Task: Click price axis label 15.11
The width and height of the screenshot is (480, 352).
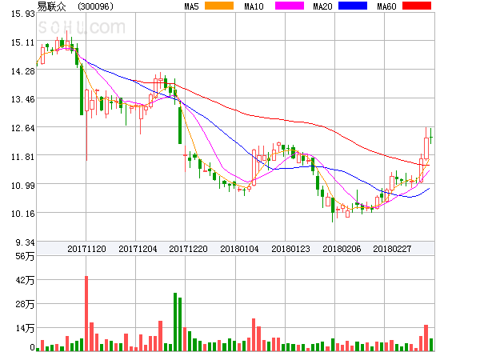Action: click(23, 42)
